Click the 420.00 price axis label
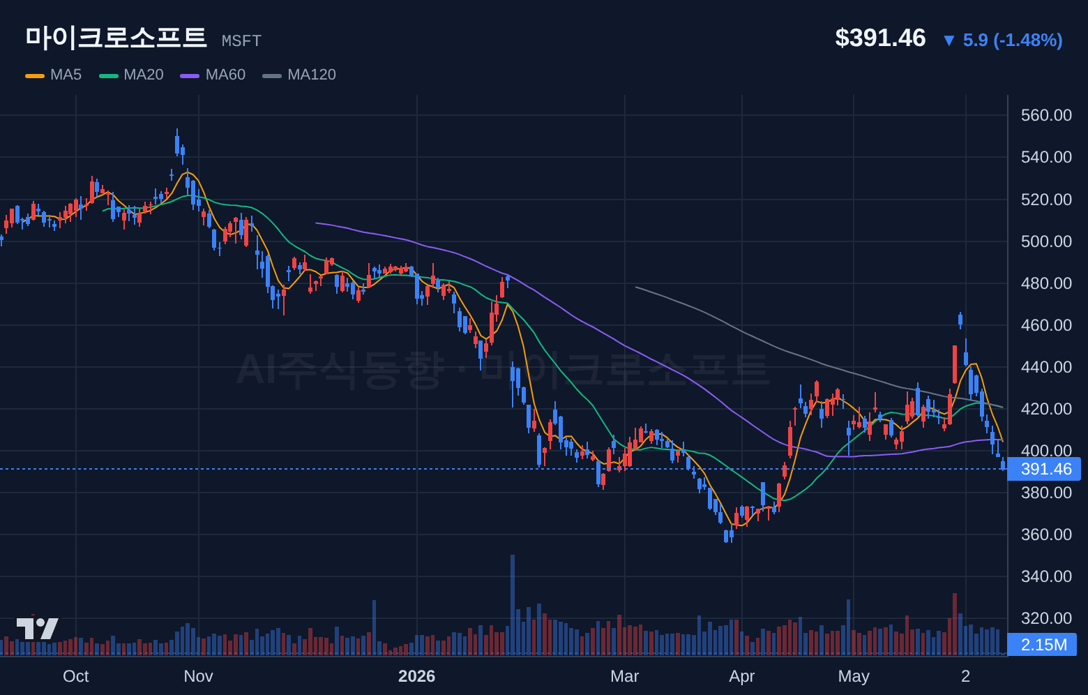 pos(1046,409)
